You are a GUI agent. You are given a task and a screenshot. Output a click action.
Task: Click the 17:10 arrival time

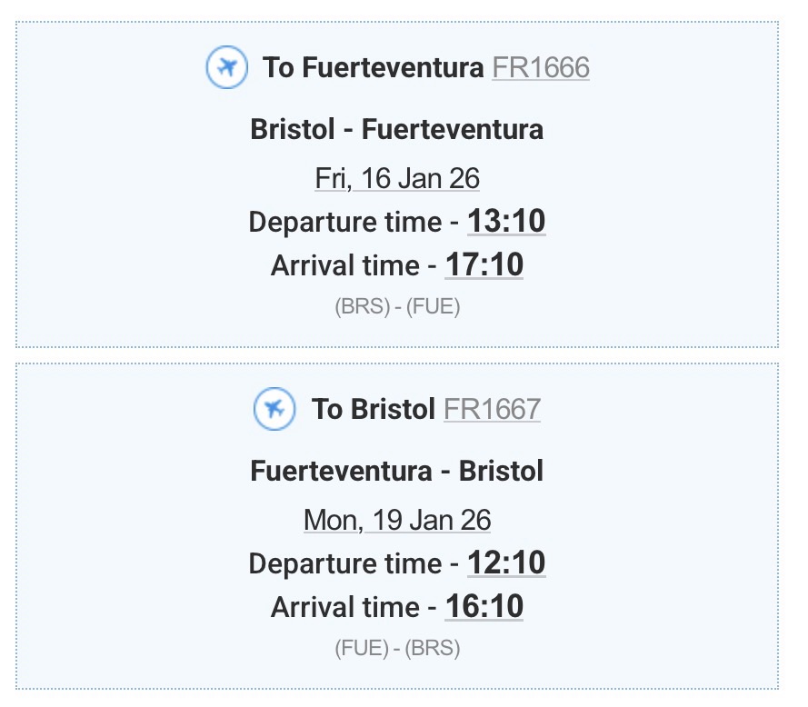click(x=484, y=265)
